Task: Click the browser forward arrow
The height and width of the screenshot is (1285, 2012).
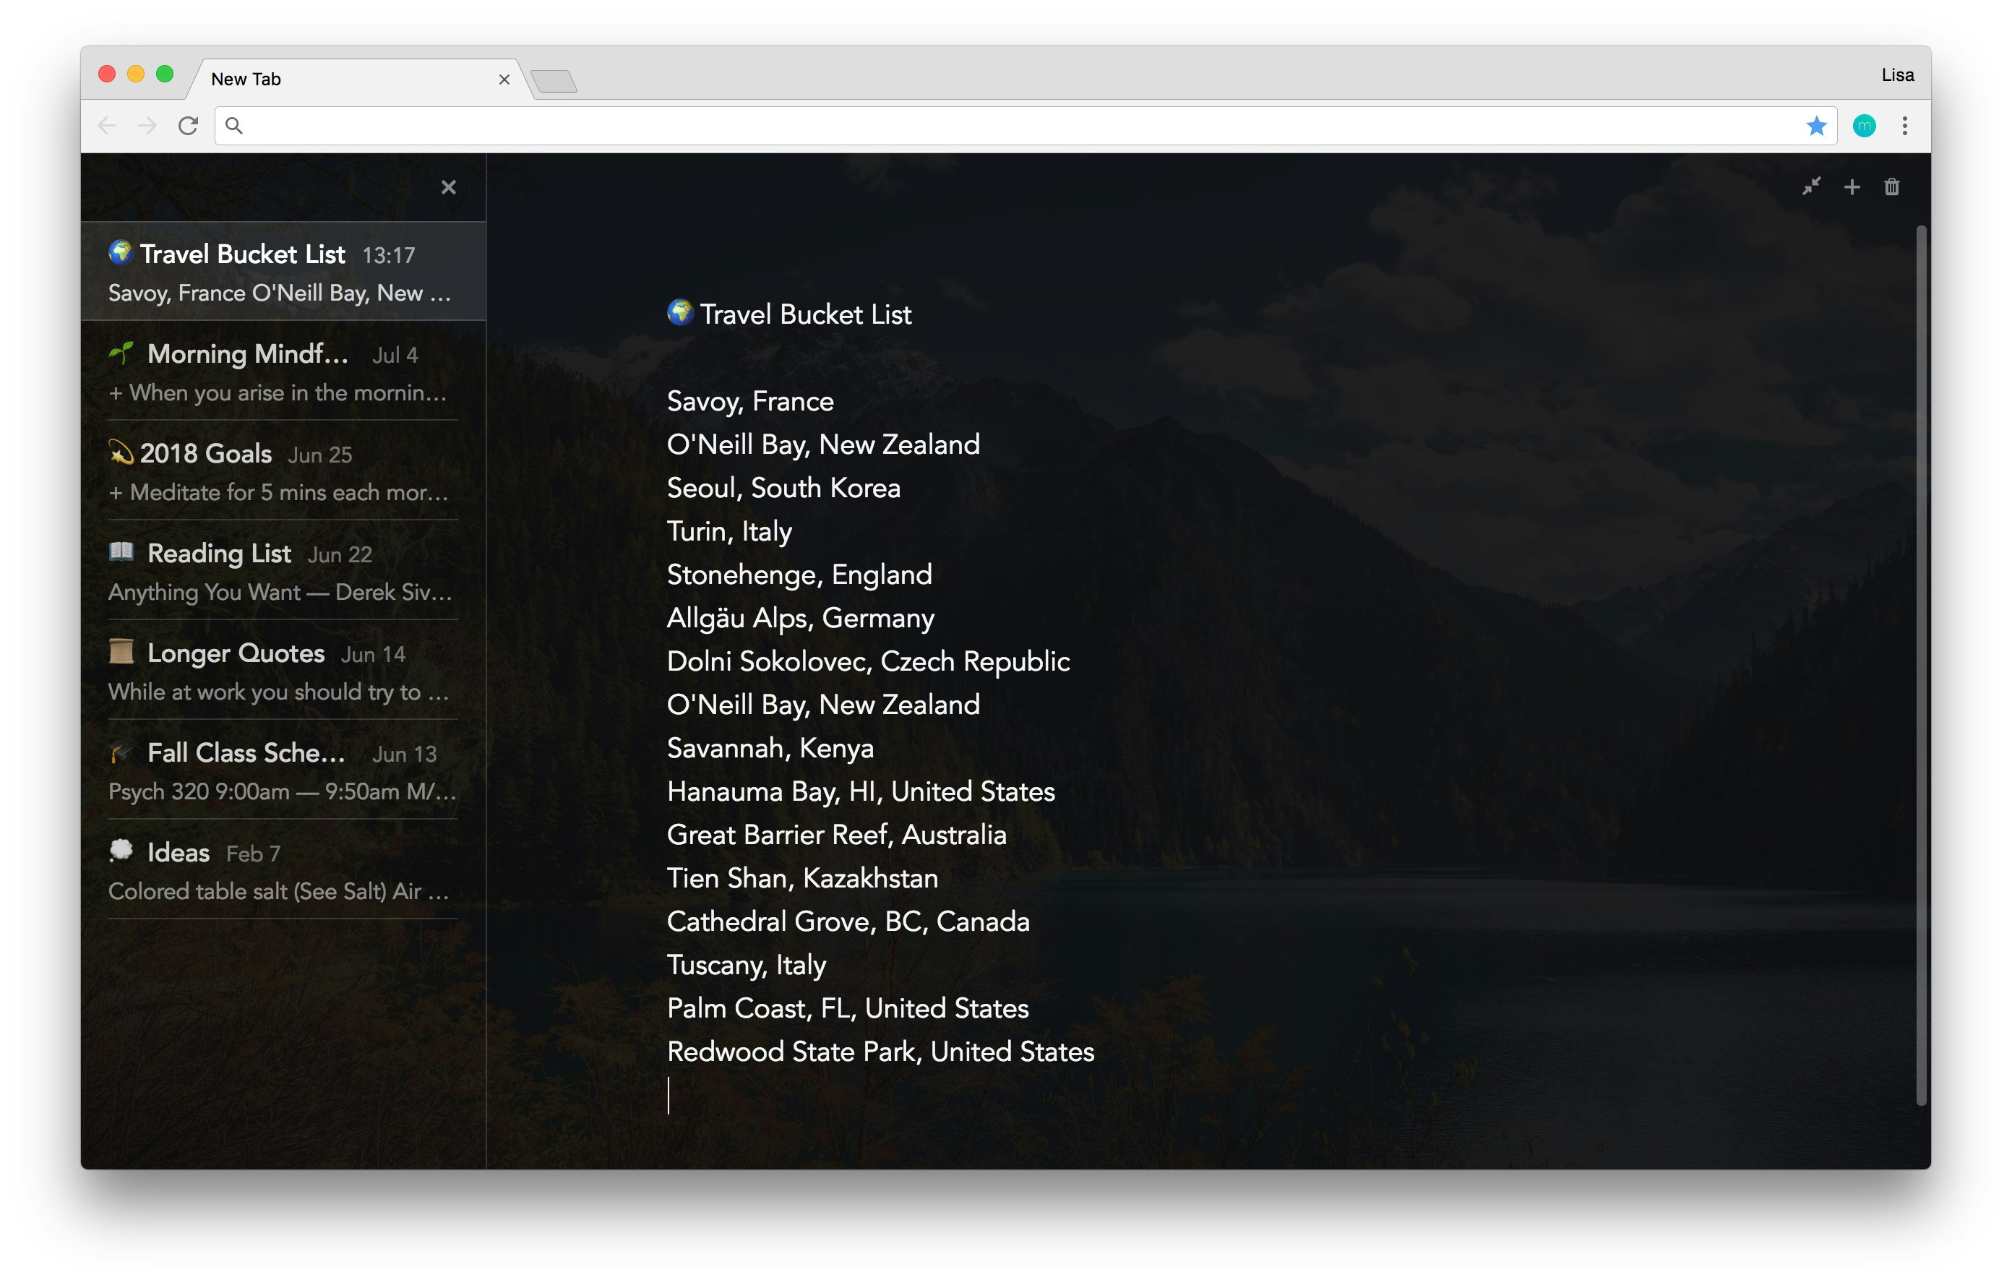Action: 147,126
